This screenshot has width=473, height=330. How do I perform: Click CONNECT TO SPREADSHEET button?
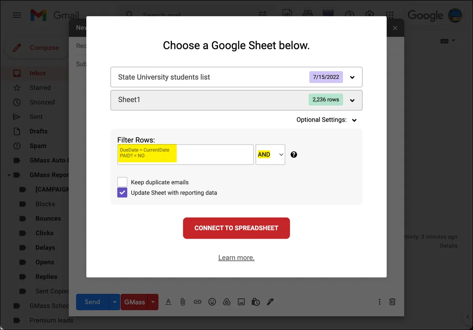[x=236, y=228]
